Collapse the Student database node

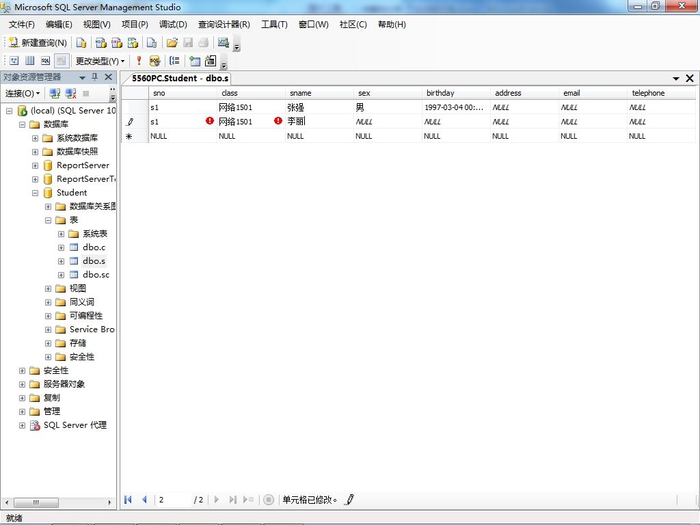click(35, 193)
